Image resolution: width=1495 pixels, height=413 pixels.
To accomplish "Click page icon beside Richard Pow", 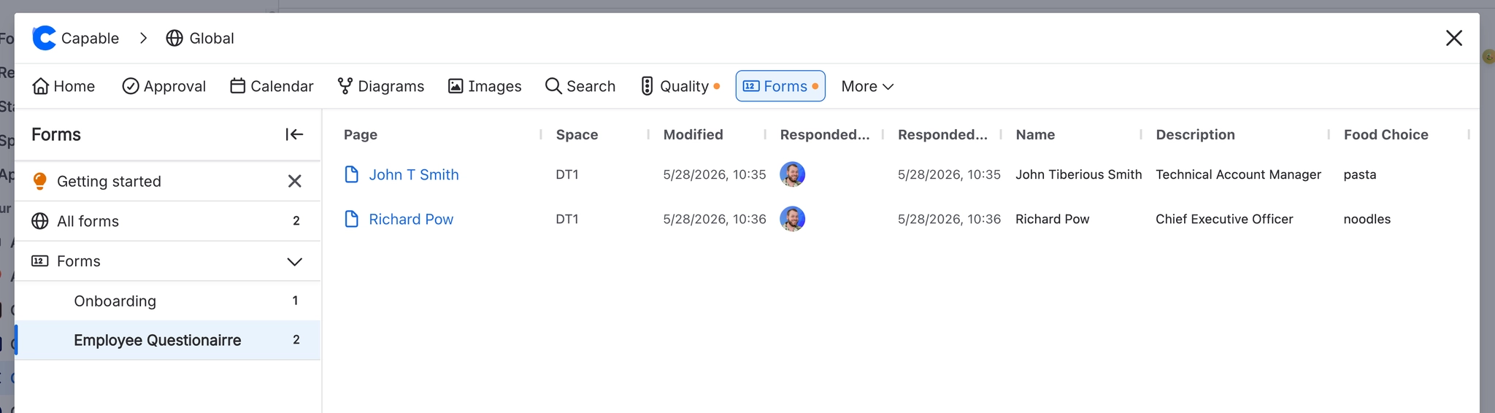I will coord(351,219).
